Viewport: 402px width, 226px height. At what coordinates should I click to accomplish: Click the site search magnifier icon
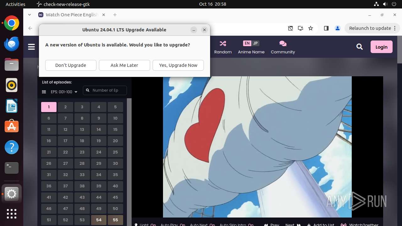point(360,47)
